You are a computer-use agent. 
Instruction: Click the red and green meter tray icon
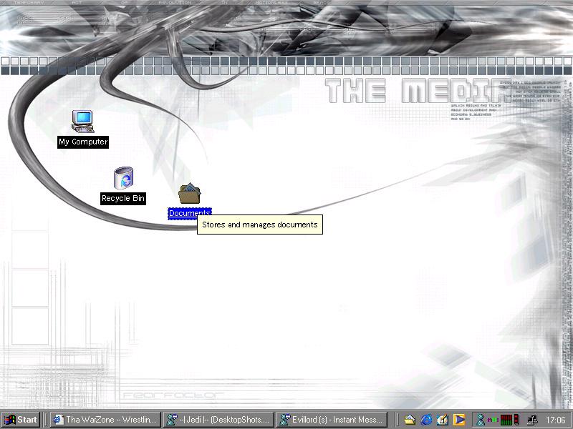(505, 420)
